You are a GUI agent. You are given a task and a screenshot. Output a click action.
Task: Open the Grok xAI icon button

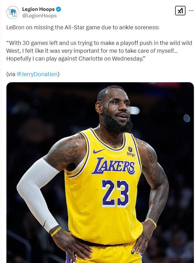click(180, 11)
